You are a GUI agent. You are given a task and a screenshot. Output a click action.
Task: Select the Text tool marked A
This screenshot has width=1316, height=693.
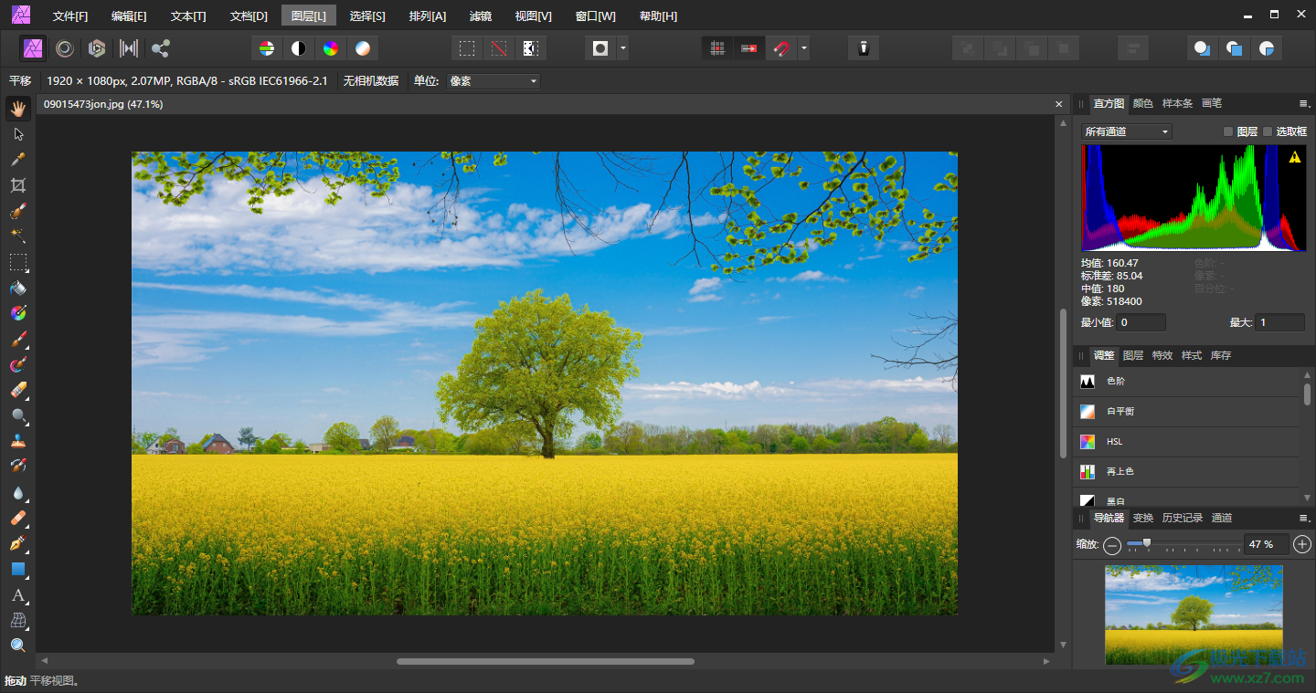(17, 595)
